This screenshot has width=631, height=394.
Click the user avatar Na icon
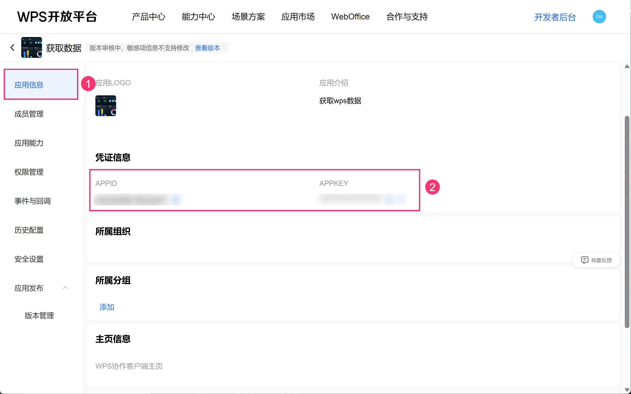pyautogui.click(x=599, y=17)
